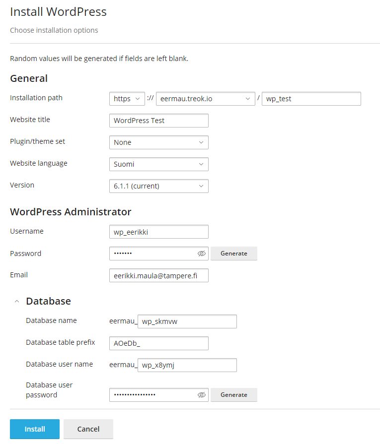Reveal the database user password with the eye icon
This screenshot has height=444, width=380.
[201, 395]
